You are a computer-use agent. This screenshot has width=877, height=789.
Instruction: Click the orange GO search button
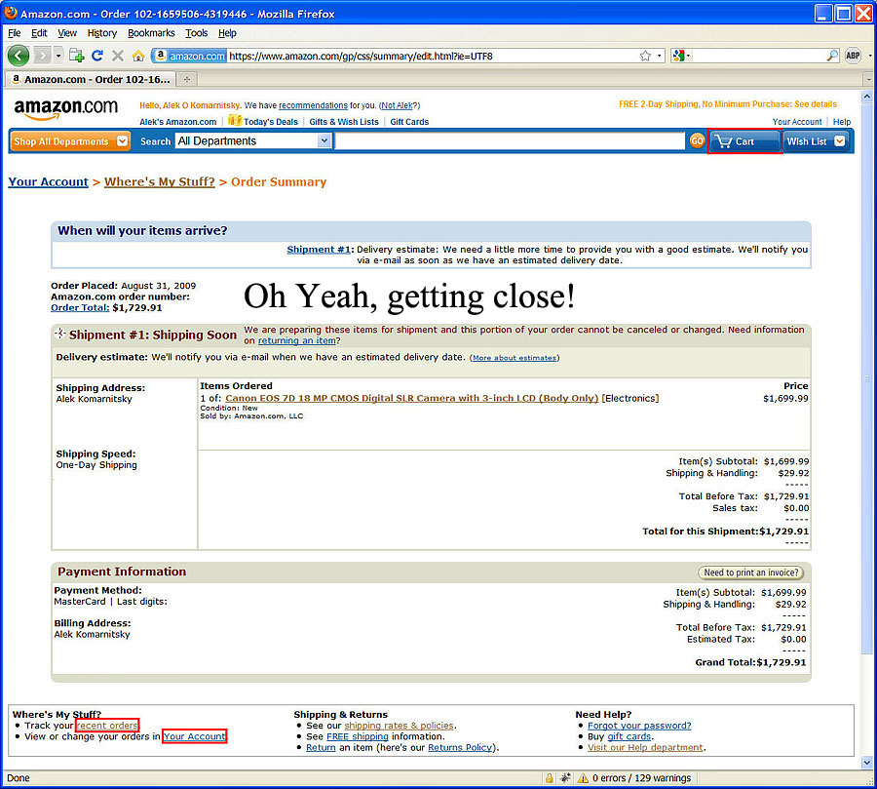[x=697, y=141]
